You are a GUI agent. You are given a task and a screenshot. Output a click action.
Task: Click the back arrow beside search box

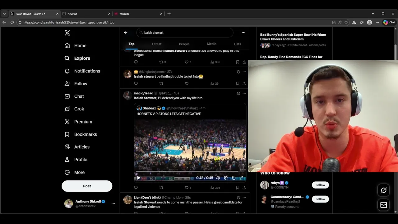[126, 32]
